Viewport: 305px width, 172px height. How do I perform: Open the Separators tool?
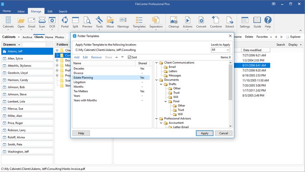(x=156, y=22)
